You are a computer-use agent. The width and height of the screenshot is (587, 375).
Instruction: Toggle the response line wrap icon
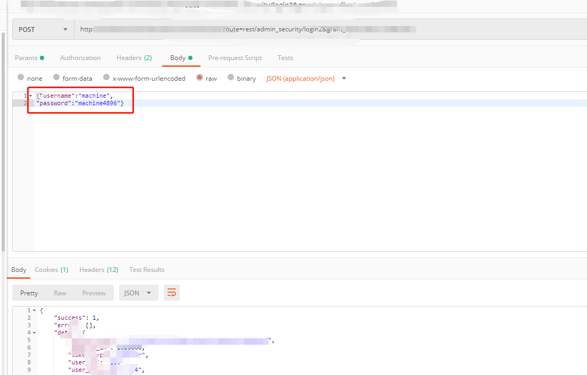pyautogui.click(x=171, y=293)
